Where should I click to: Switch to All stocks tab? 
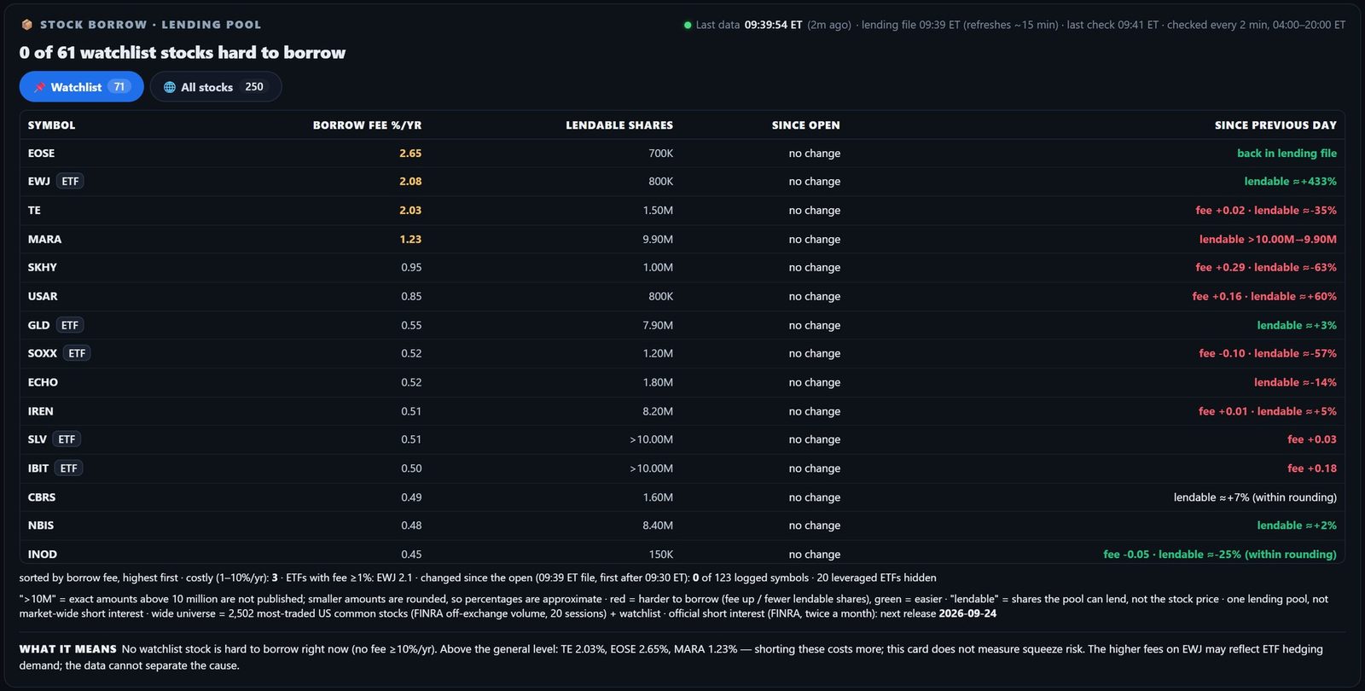[216, 87]
